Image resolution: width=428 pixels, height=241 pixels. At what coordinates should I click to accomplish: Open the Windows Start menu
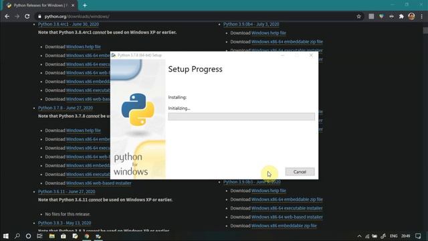click(x=6, y=236)
